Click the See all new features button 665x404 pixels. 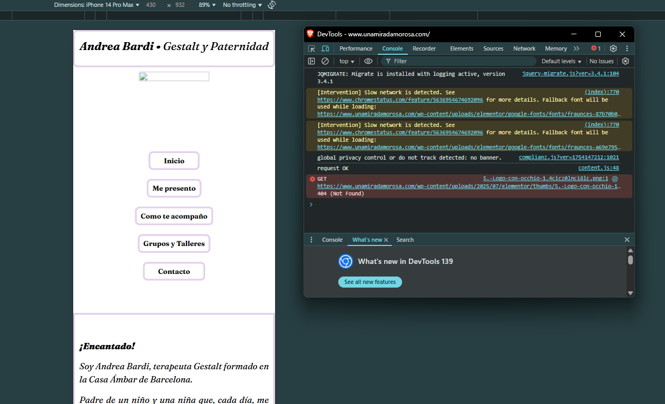(x=370, y=282)
